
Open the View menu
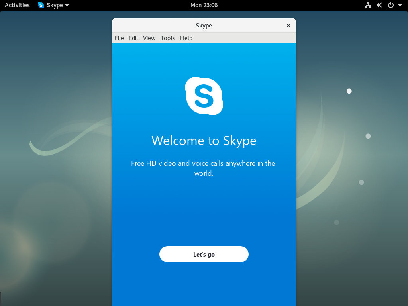click(x=149, y=38)
